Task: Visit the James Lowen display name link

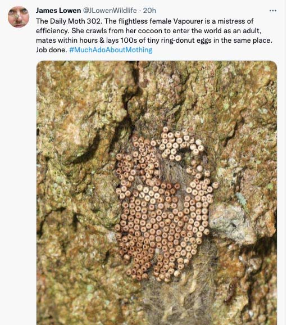Action: pyautogui.click(x=58, y=10)
